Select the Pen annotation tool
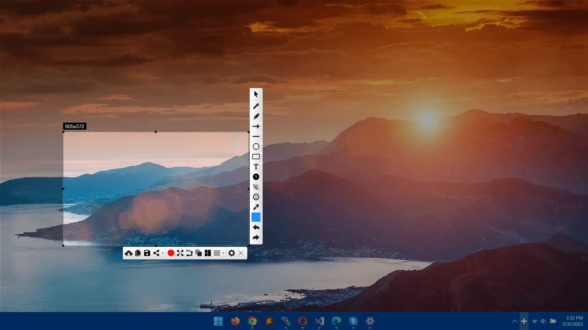Screen dimensions: 588x330 [x=256, y=106]
